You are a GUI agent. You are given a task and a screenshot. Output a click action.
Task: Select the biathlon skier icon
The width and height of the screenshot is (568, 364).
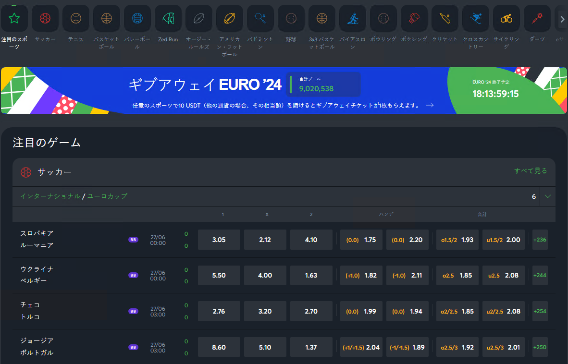click(353, 18)
